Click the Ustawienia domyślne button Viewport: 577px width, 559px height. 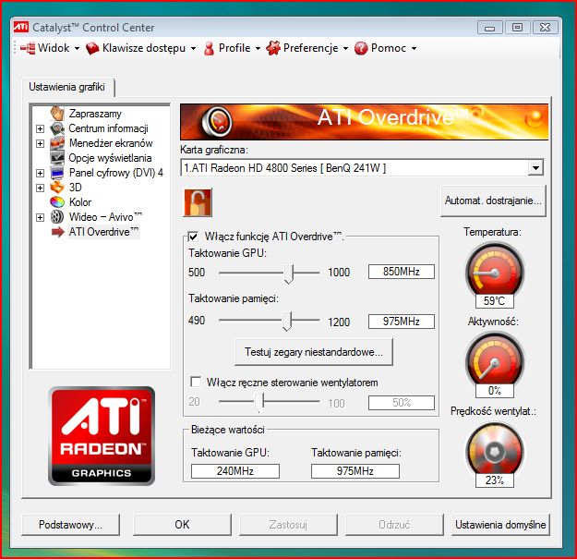[500, 525]
